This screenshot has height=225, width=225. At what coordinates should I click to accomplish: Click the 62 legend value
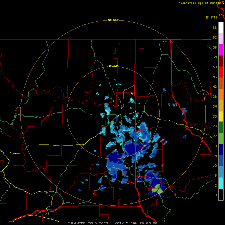pos(215,37)
